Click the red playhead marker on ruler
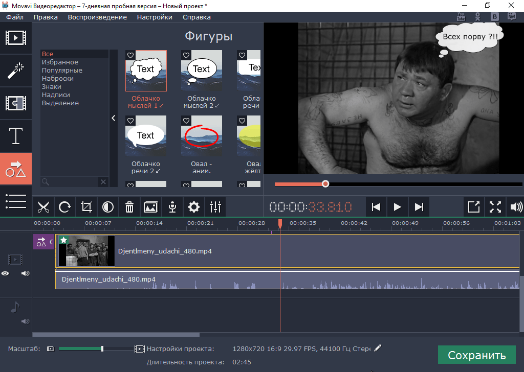The image size is (524, 372). click(x=280, y=223)
